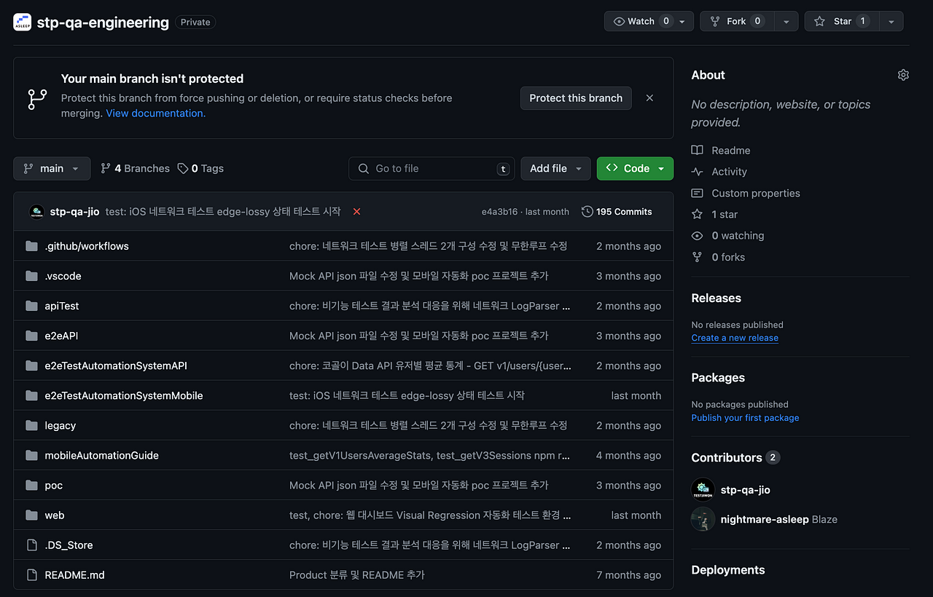Open 'Product 분류 및 README 추가' commit message

click(x=357, y=574)
